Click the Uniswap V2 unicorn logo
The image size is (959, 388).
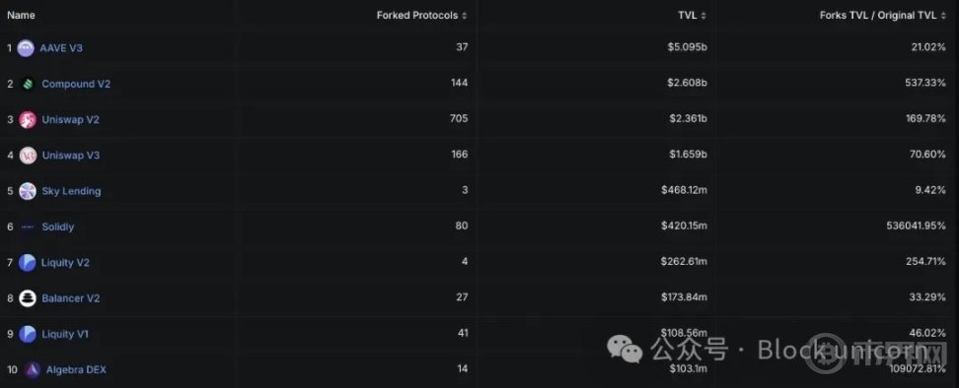point(28,119)
